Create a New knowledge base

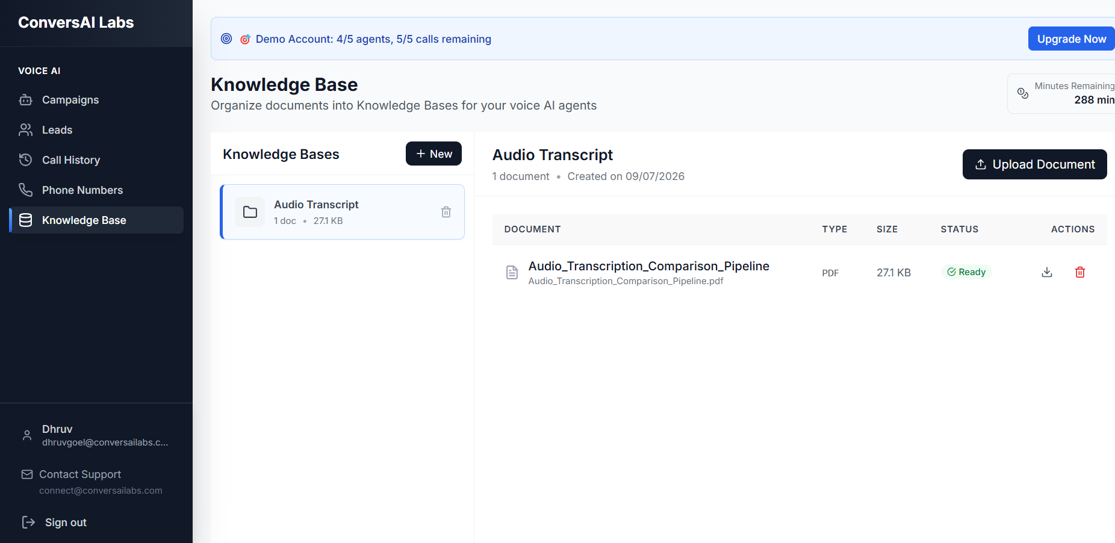pos(433,154)
